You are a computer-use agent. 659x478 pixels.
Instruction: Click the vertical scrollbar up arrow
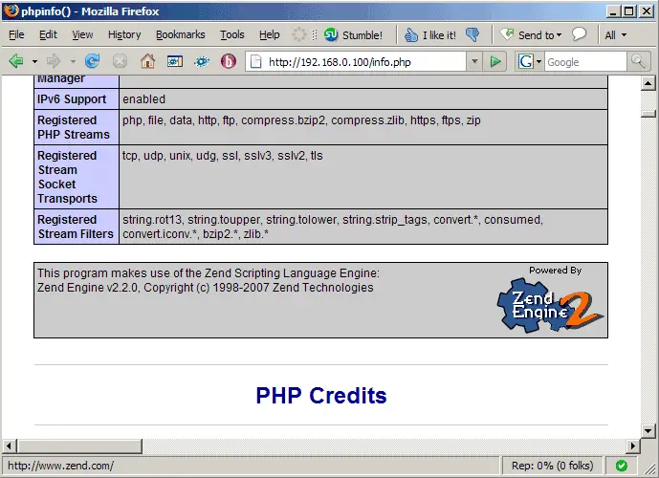(x=648, y=83)
